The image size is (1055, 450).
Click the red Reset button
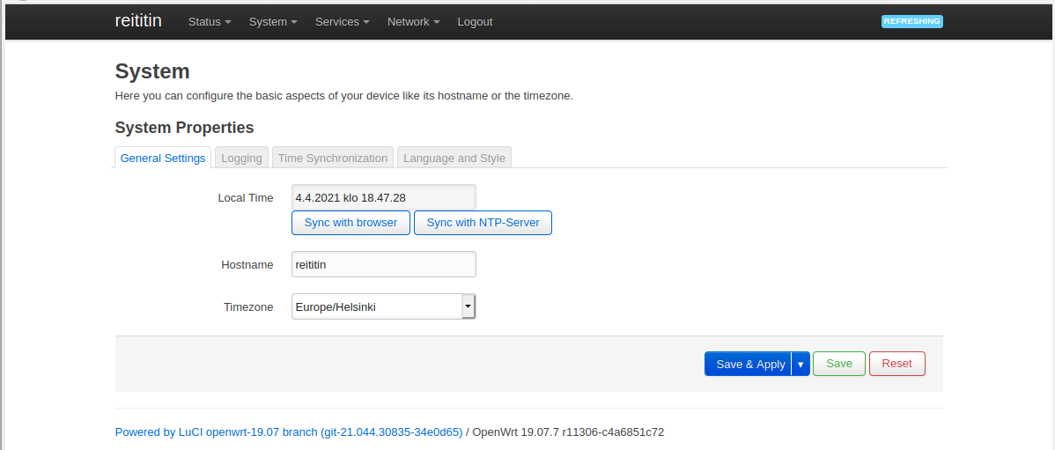(x=896, y=364)
